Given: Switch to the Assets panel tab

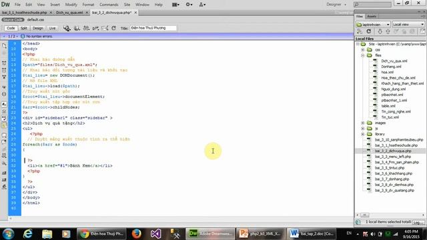Looking at the screenshot, I should coord(372,16).
